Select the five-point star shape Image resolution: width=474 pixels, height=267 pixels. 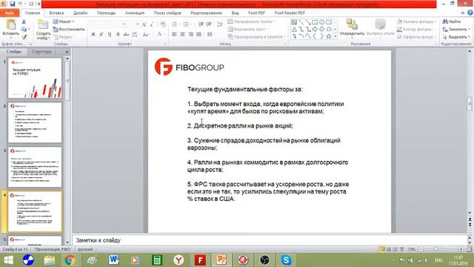[x=329, y=36]
